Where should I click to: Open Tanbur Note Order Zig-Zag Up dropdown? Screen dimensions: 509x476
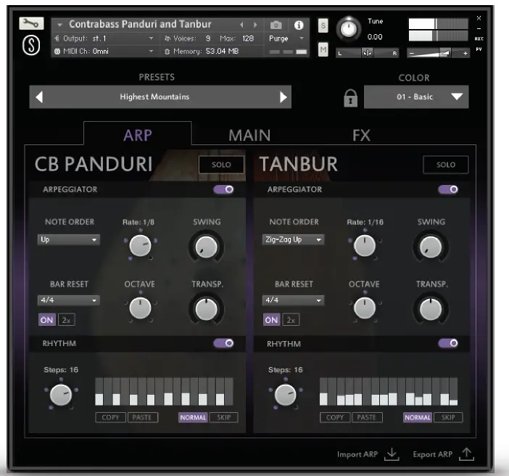pyautogui.click(x=293, y=239)
